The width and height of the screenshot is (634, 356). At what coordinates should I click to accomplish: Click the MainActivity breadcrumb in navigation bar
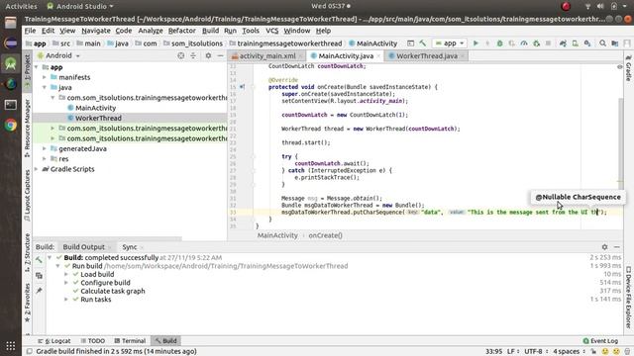[372, 44]
